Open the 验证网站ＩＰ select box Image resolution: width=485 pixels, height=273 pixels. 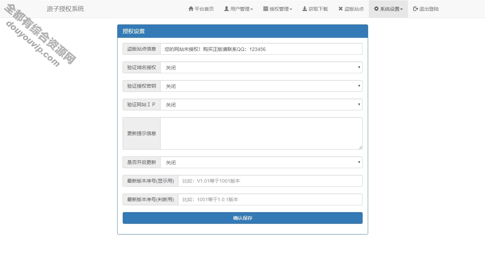tap(261, 105)
